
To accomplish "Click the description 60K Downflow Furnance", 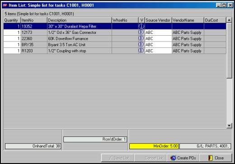I will click(x=68, y=38).
